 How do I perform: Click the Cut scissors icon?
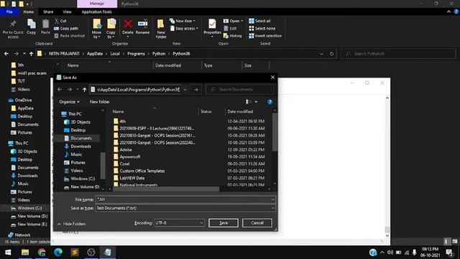click(57, 21)
